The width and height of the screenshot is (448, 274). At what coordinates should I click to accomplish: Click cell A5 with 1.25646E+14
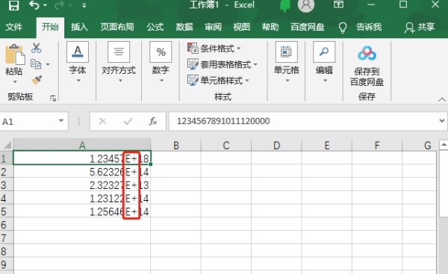pos(82,211)
